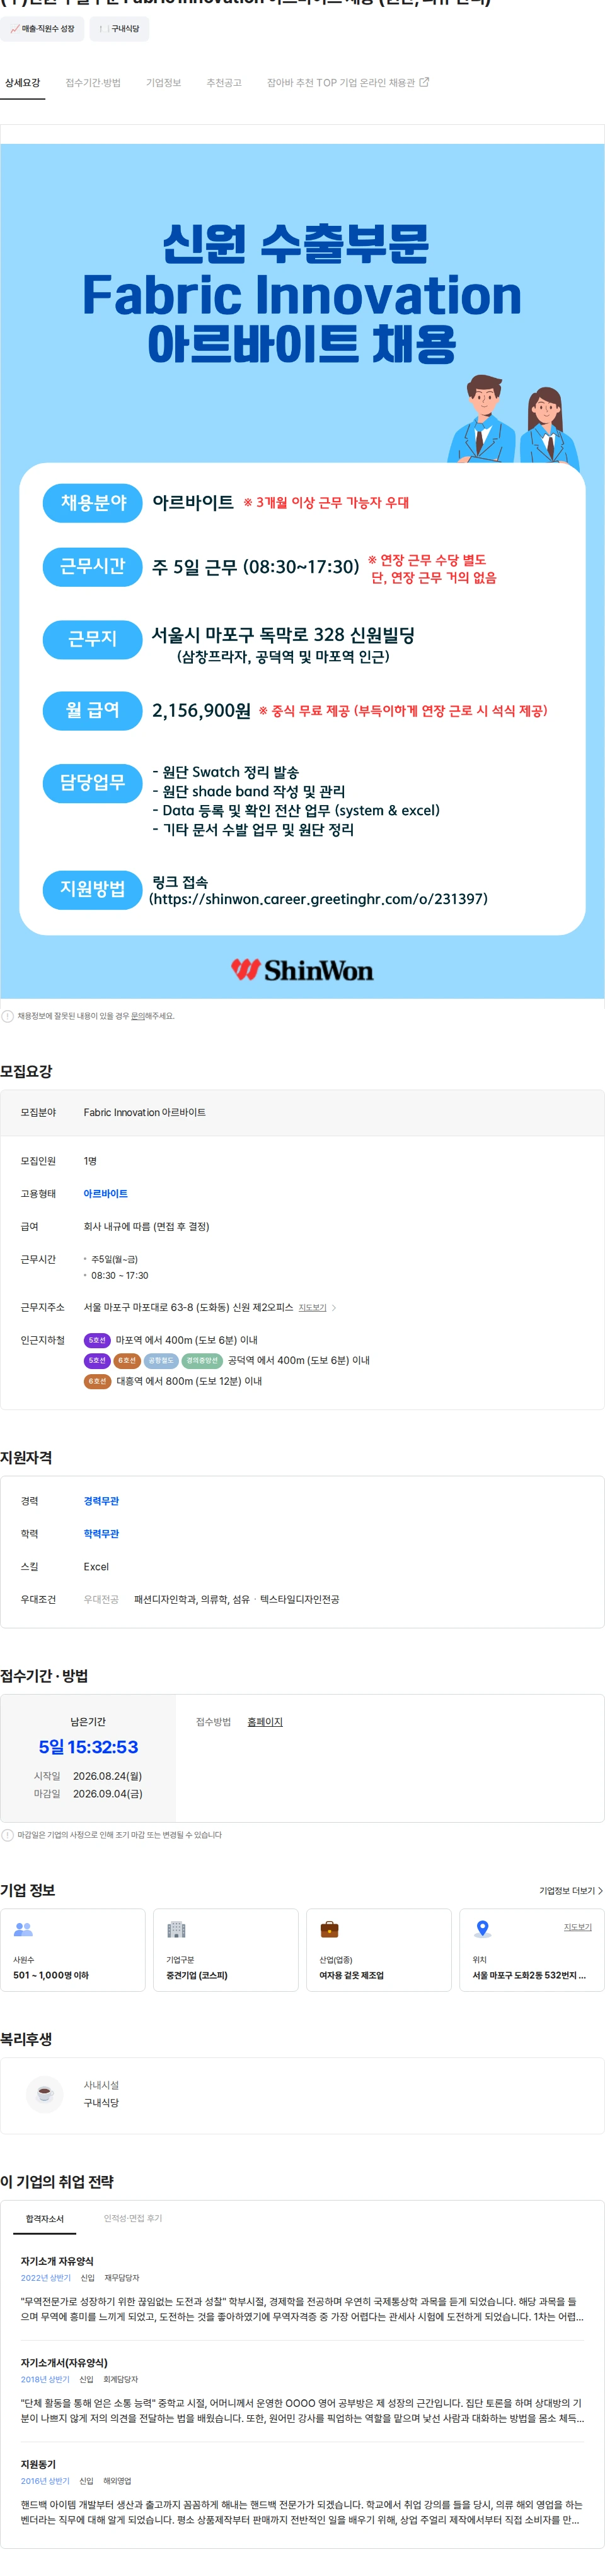Click the info icon beside 채용정보에 잘못된 내용
Screen dimensions: 605x2576
tap(8, 1016)
